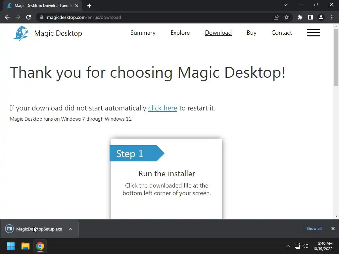The width and height of the screenshot is (339, 254).
Task: Click the 'Click the downloaded file' instruction text
Action: click(167, 189)
